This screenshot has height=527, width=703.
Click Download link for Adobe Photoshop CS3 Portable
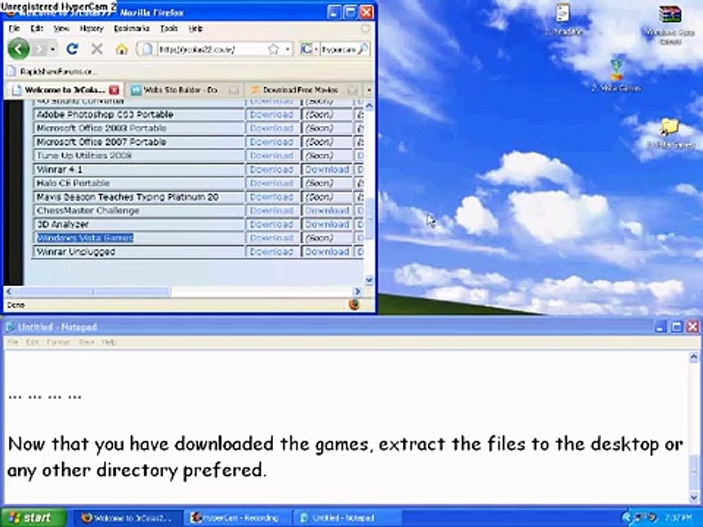point(272,115)
